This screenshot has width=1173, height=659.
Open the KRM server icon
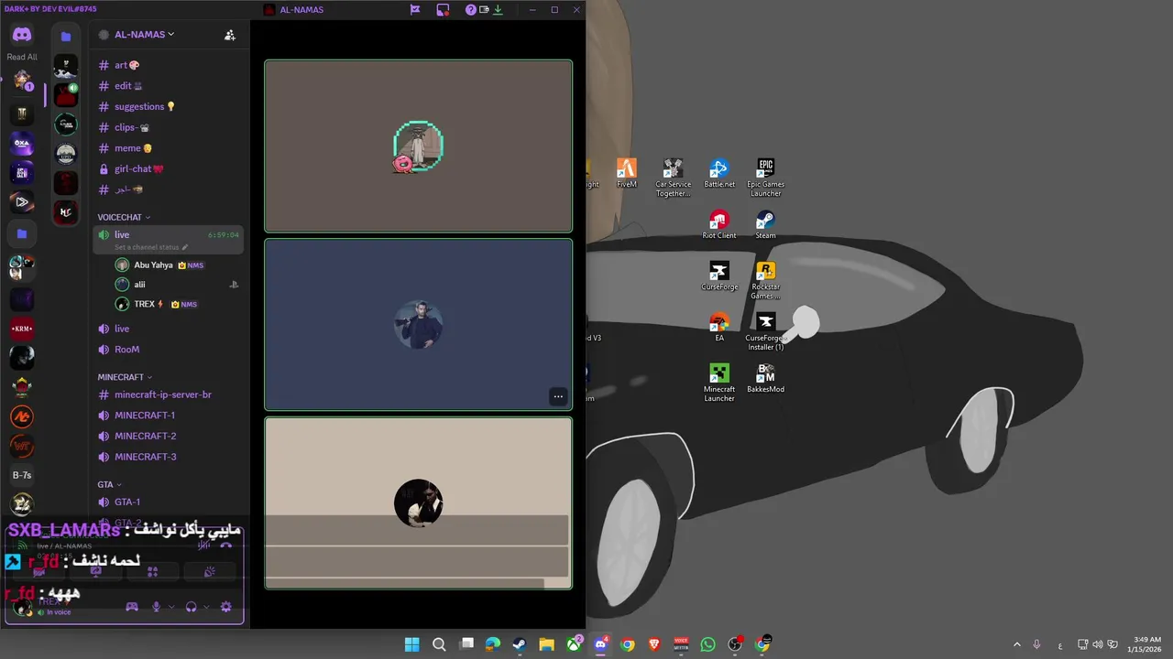click(x=22, y=328)
